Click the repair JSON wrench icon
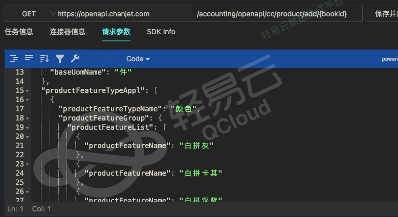Viewport: 398px width, 217px height. [75, 59]
